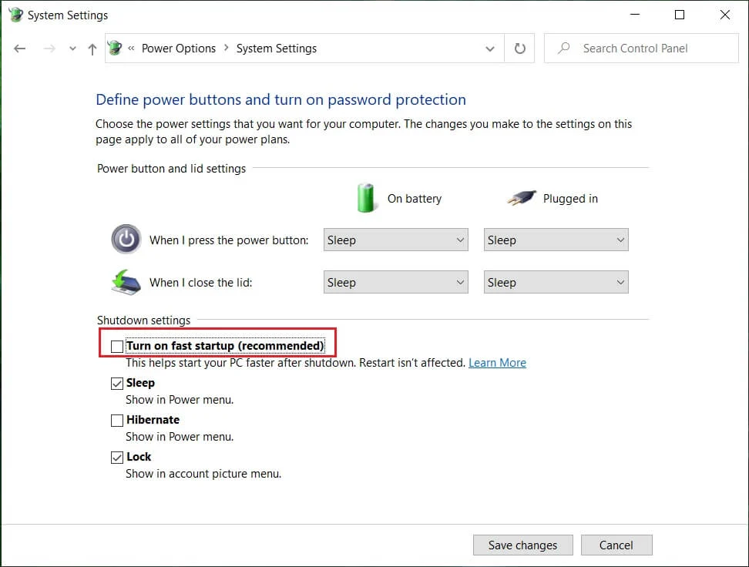Click the green battery icon

tap(367, 198)
